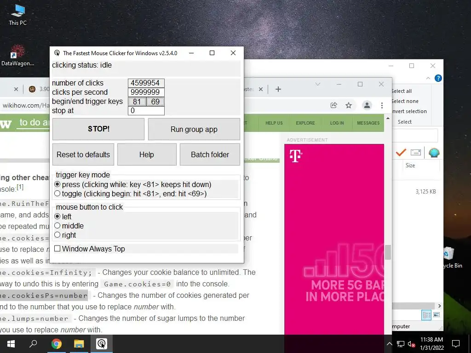Viewport: 471px width, 353px height.
Task: Click end trigger key box 69
Action: tap(155, 102)
